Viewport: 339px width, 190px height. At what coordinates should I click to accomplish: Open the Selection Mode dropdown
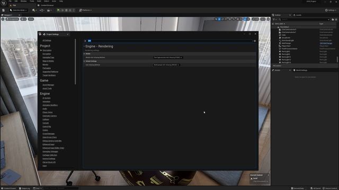pos(19,10)
